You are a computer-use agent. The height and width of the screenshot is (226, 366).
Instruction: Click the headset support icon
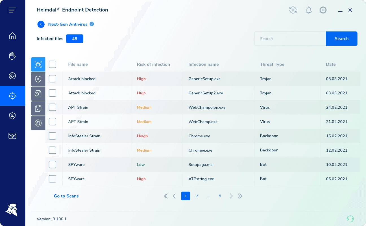pos(350,219)
